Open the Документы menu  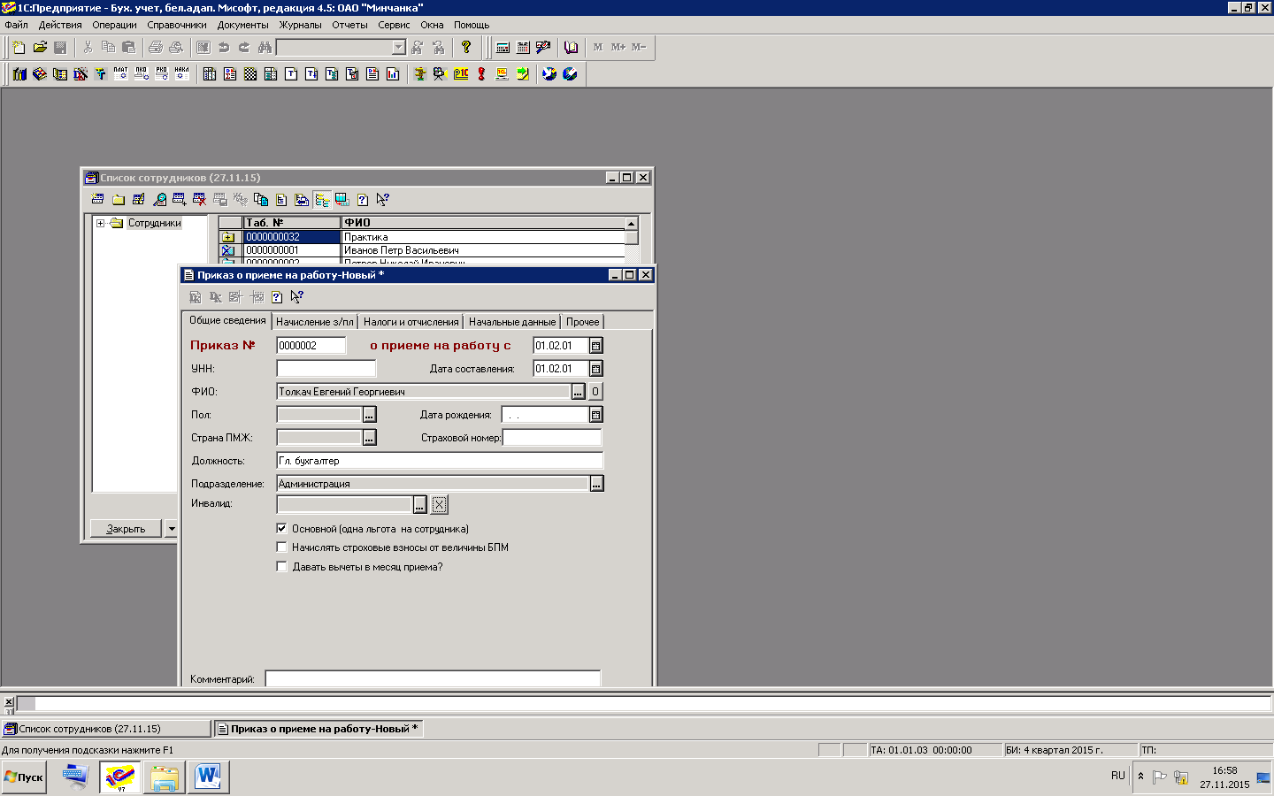243,25
